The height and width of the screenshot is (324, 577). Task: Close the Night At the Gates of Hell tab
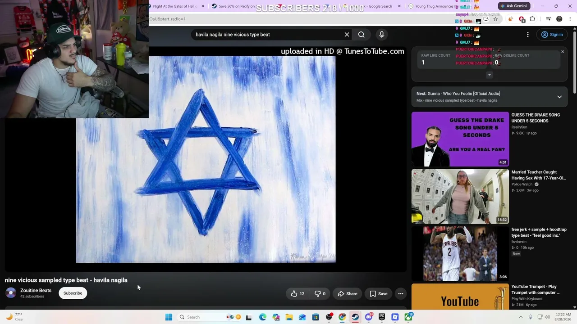coord(203,6)
